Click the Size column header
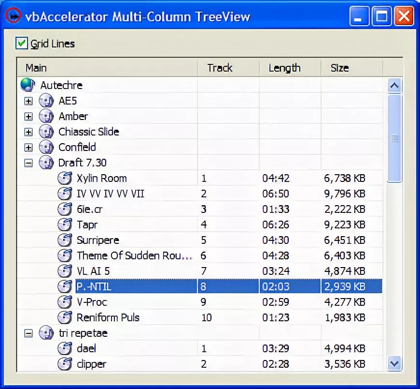Screen dimensions: 420x389 click(x=352, y=68)
